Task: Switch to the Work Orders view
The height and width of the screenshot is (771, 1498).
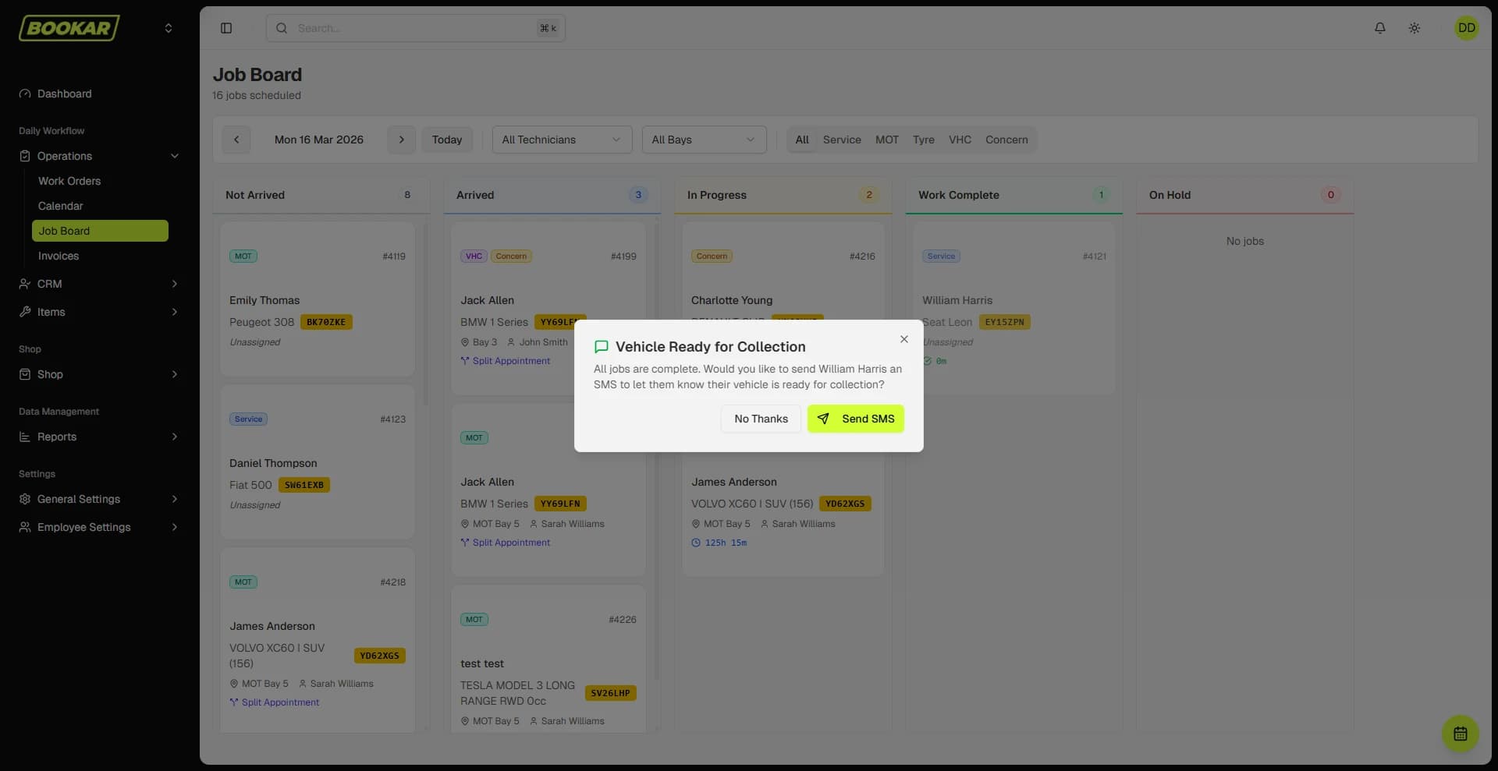Action: pyautogui.click(x=69, y=181)
